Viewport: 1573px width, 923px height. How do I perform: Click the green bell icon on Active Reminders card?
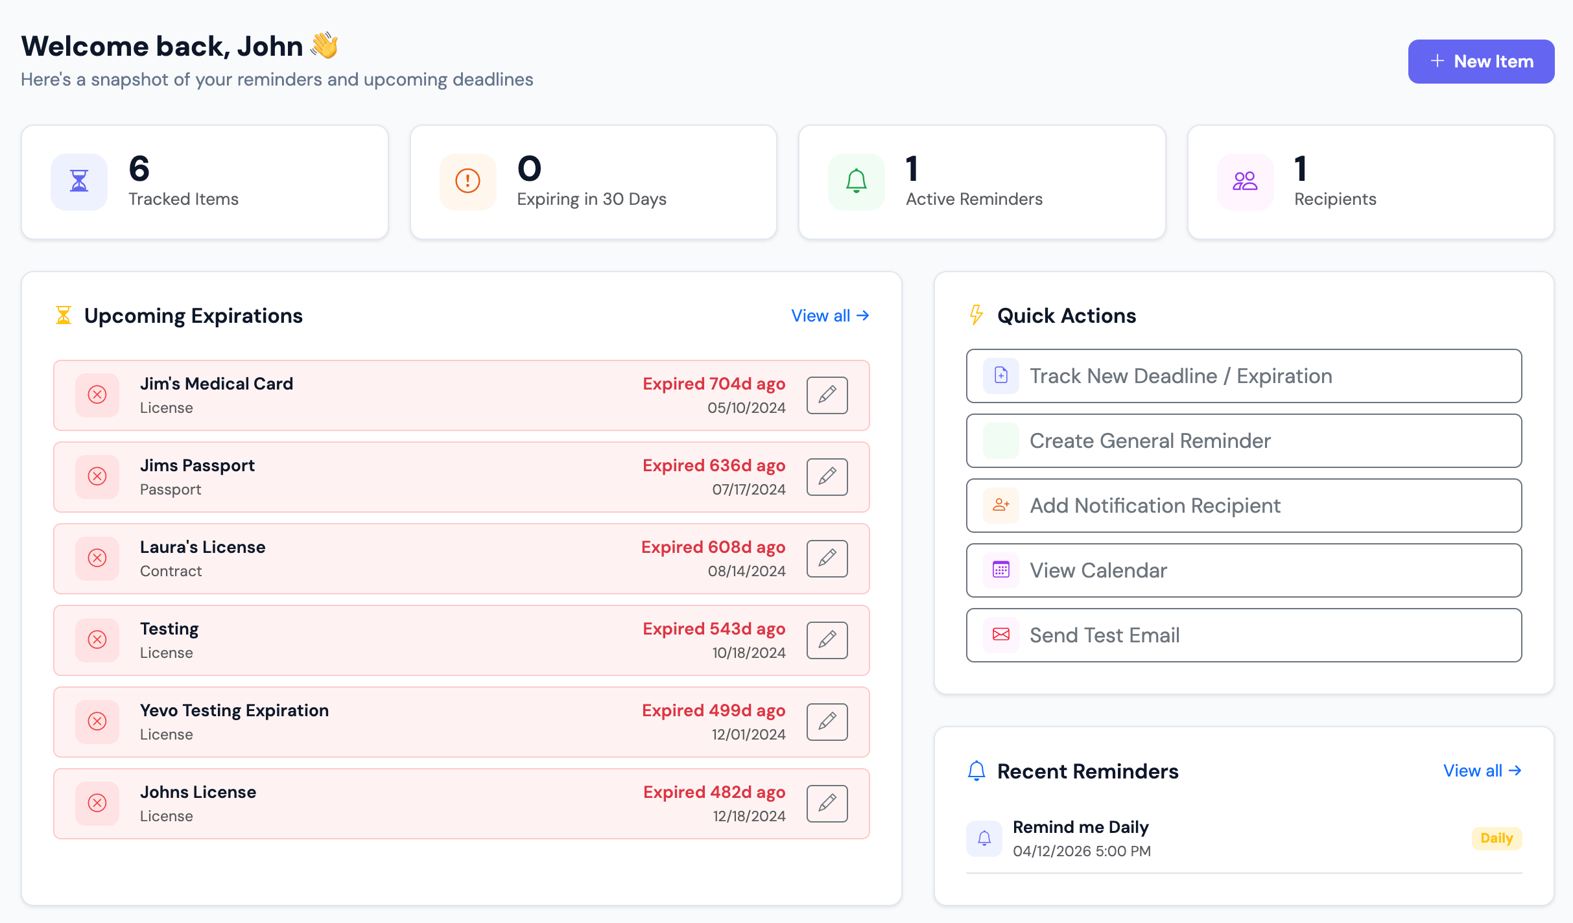857,181
